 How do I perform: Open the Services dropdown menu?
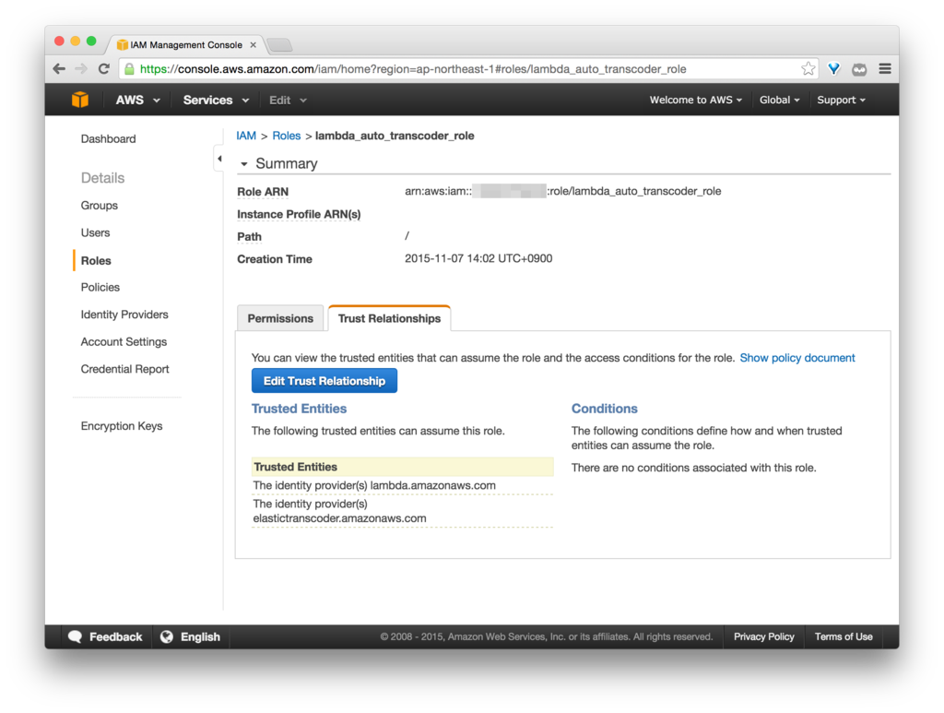coord(216,100)
